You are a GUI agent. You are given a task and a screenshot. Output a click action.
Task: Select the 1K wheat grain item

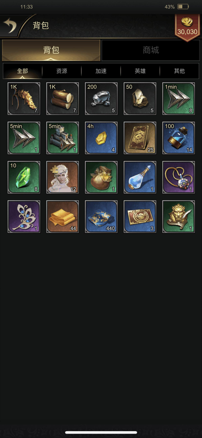pyautogui.click(x=24, y=99)
